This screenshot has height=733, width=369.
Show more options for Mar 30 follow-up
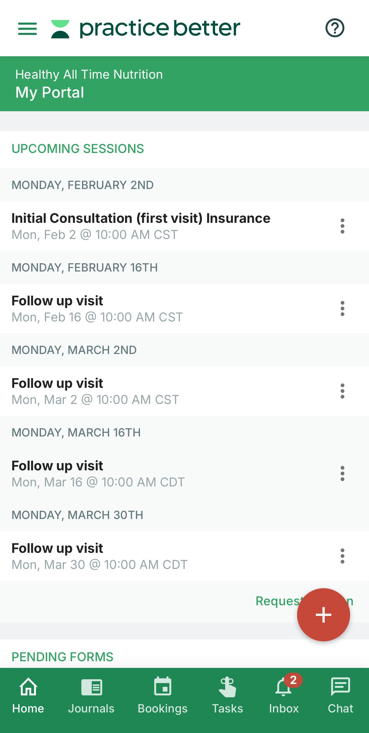342,556
